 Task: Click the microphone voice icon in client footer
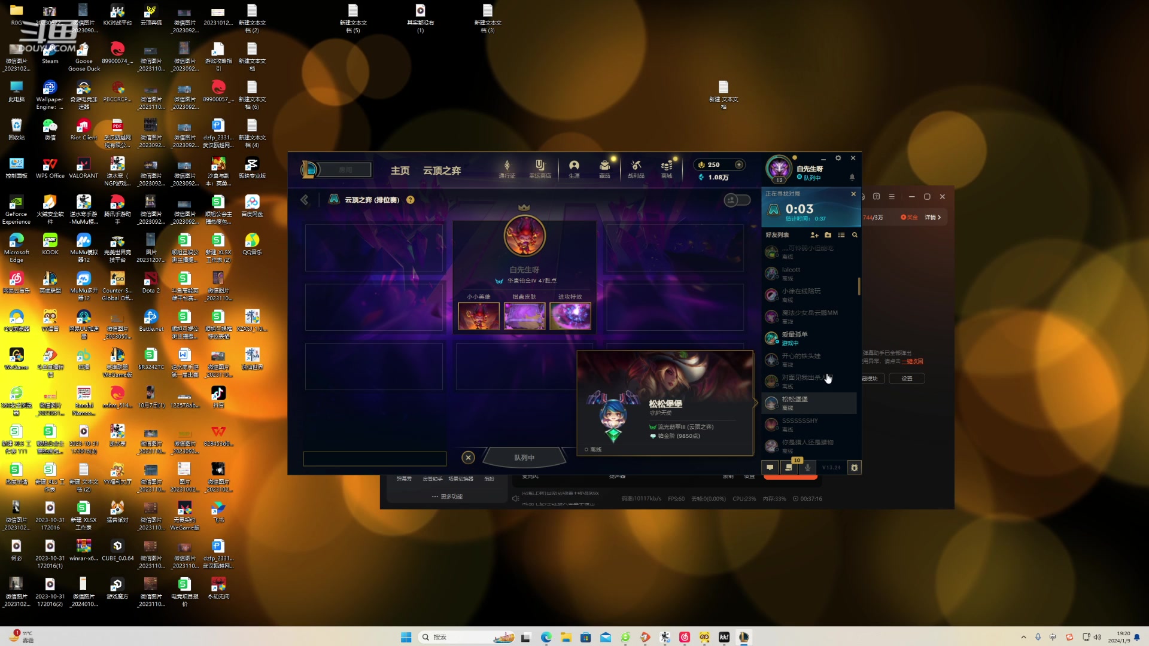pos(807,467)
